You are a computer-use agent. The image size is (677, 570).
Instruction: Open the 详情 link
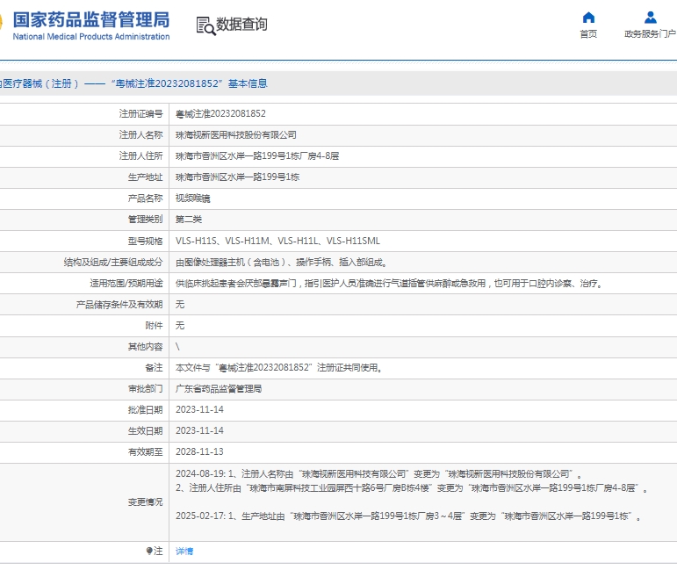pyautogui.click(x=184, y=551)
